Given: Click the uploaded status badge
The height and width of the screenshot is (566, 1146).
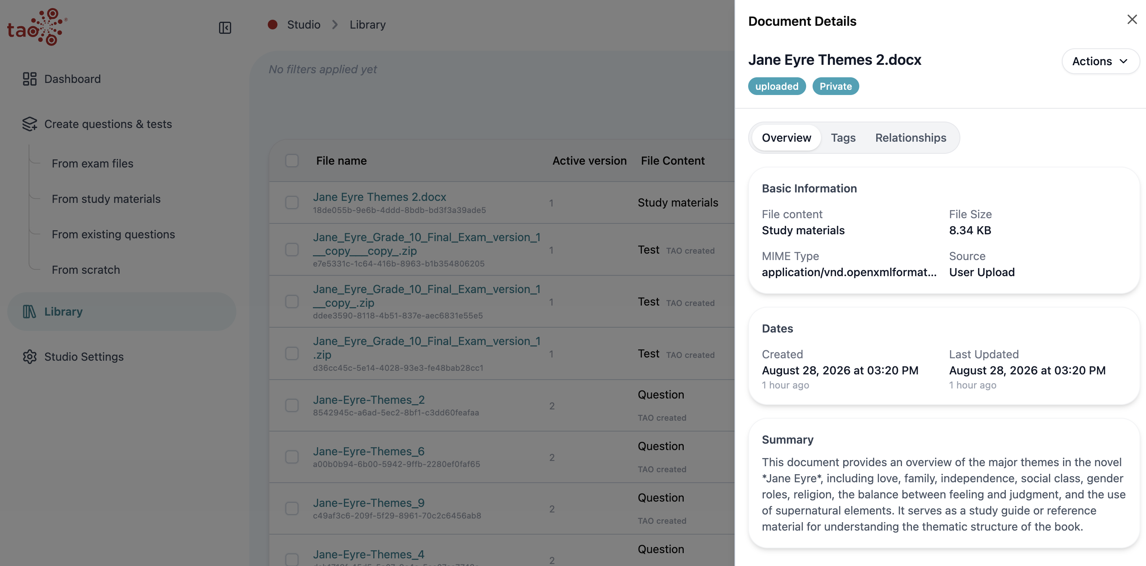Looking at the screenshot, I should [777, 86].
